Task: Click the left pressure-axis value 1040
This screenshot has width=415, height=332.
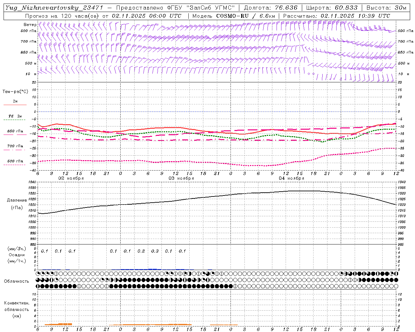Action: (x=33, y=182)
